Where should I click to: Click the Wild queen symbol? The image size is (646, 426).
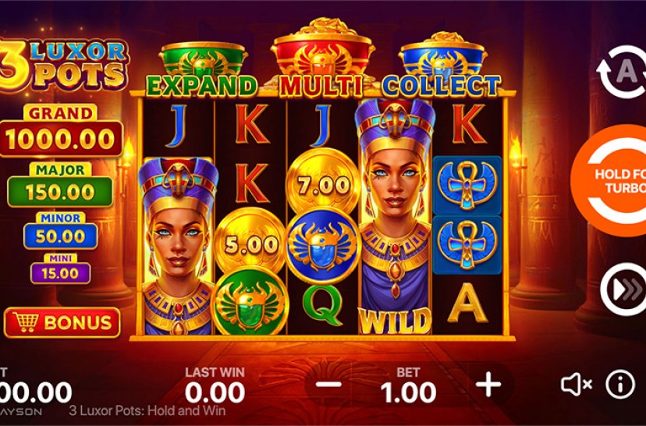[396, 216]
